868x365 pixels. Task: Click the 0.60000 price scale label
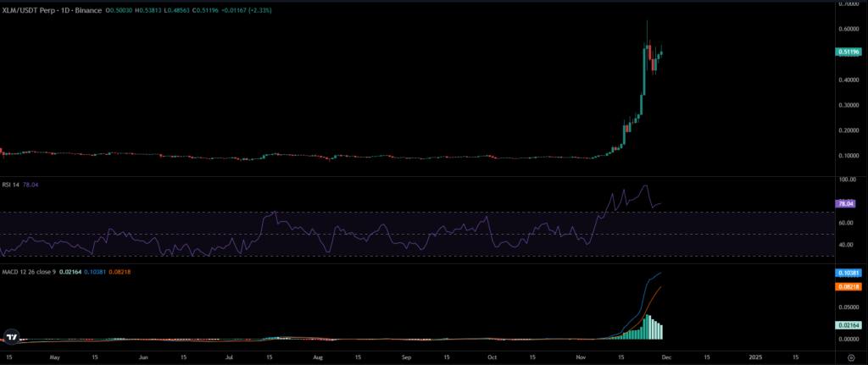coord(849,30)
